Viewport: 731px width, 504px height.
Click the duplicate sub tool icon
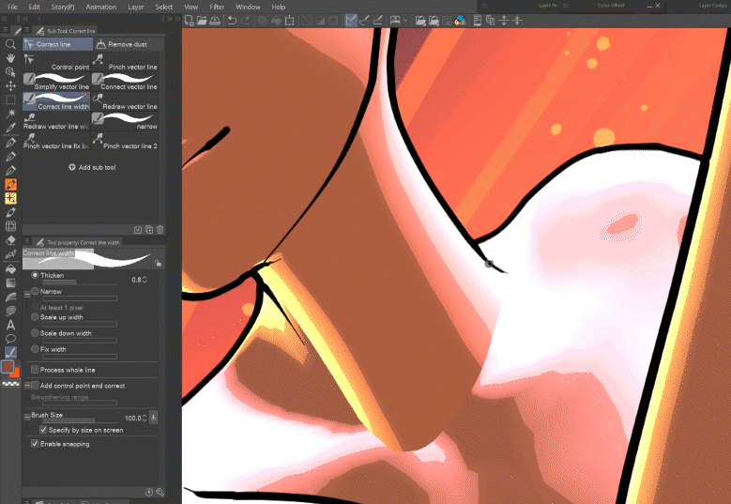(x=148, y=229)
